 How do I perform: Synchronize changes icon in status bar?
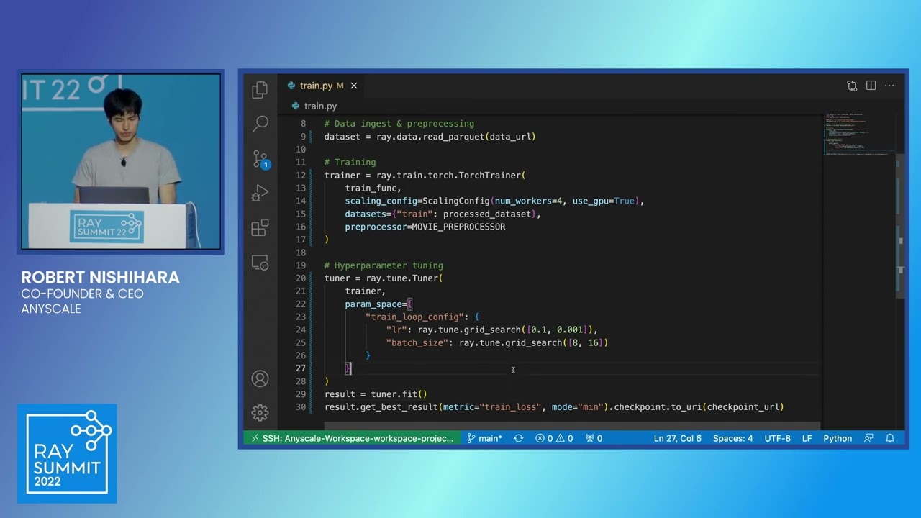[x=518, y=438]
